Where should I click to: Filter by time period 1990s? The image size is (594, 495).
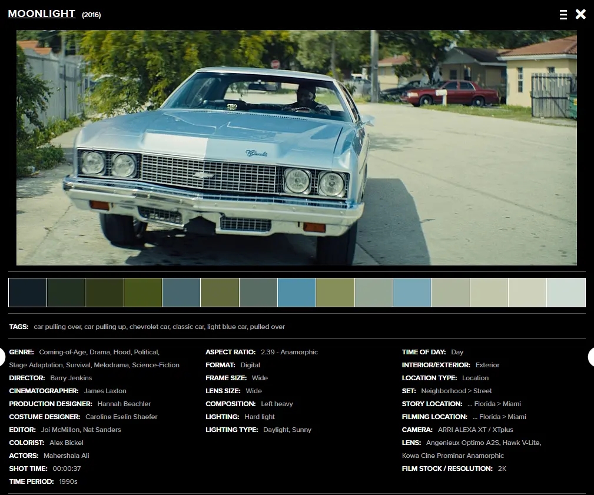pos(68,481)
